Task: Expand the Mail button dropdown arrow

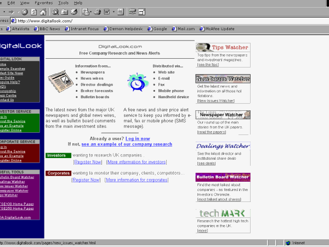Action: coord(89,12)
